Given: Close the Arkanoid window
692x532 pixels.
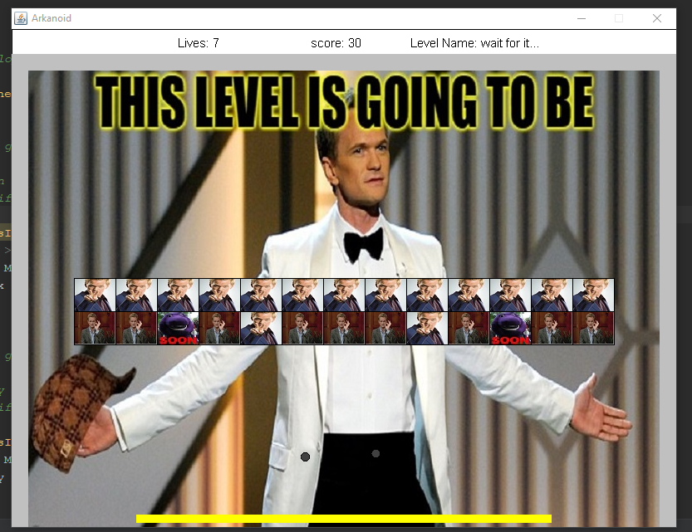Looking at the screenshot, I should (656, 18).
